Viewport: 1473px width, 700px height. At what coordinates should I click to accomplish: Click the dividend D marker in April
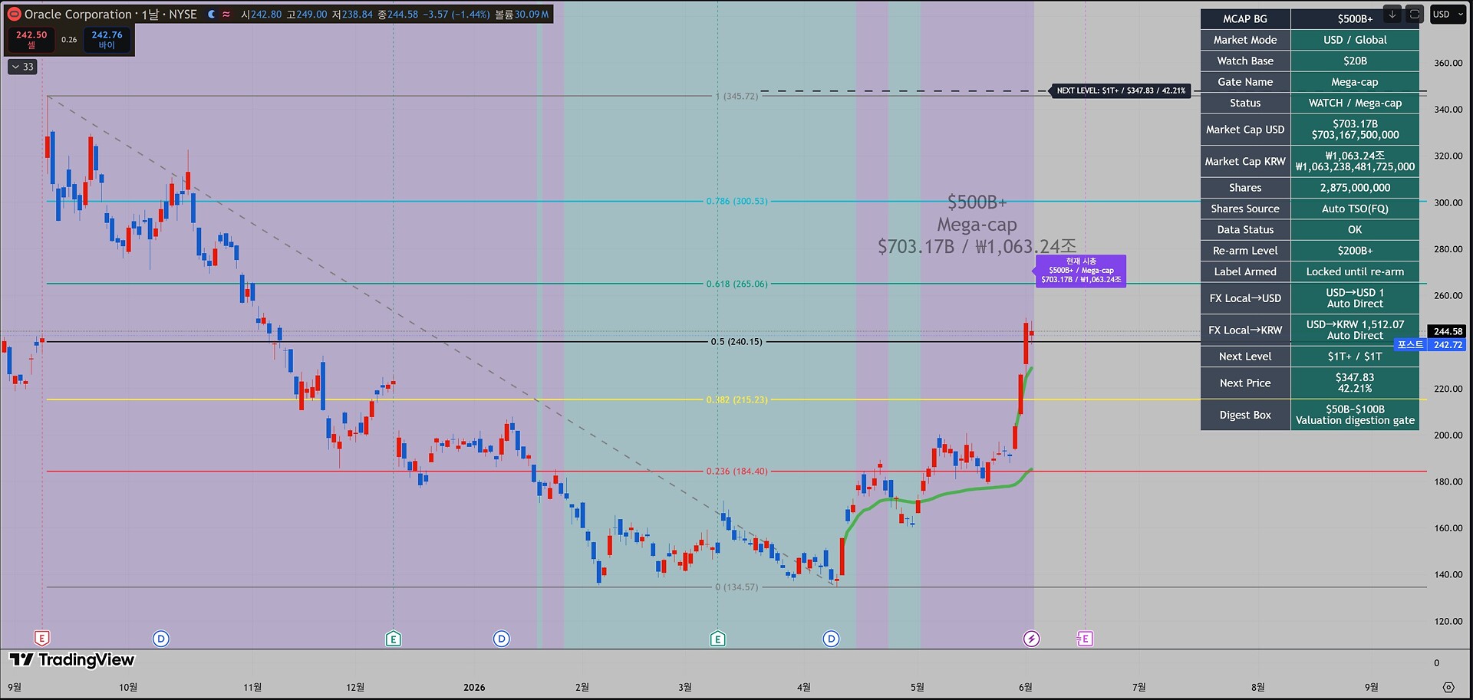831,638
